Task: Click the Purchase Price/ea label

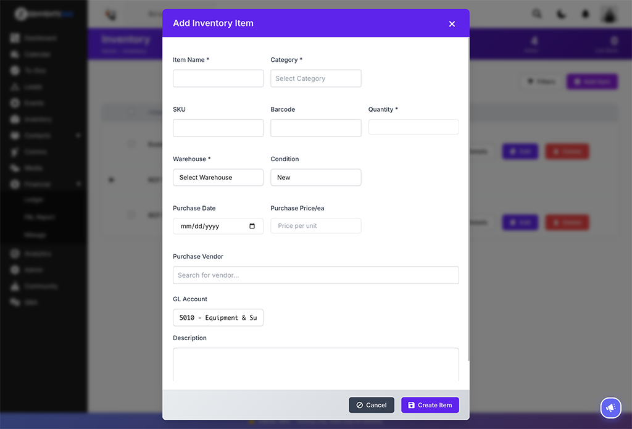Action: click(297, 208)
